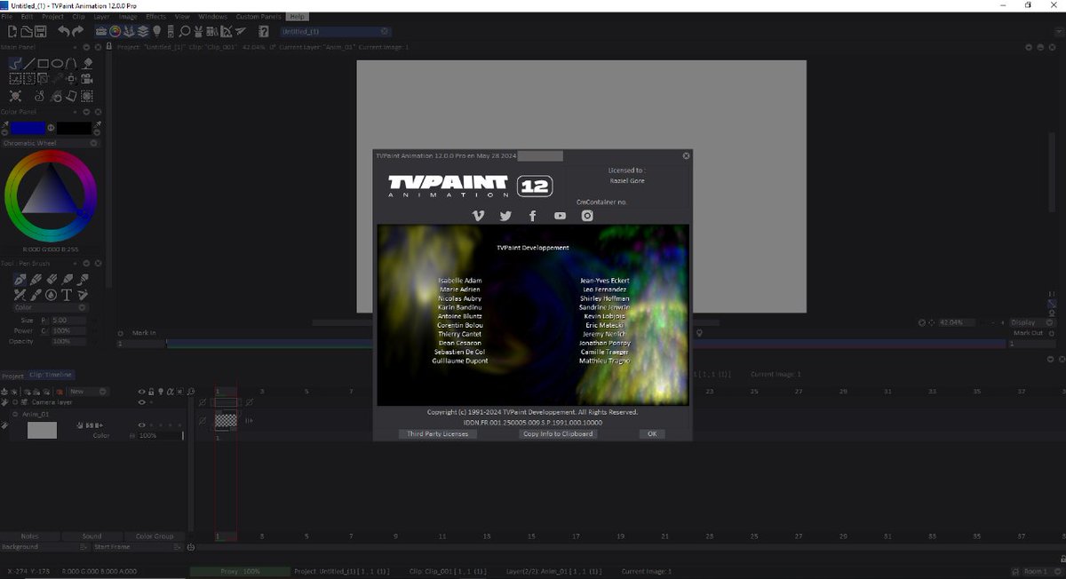Viewport: 1066px width, 579px height.
Task: Select the straight line tool
Action: tap(29, 63)
